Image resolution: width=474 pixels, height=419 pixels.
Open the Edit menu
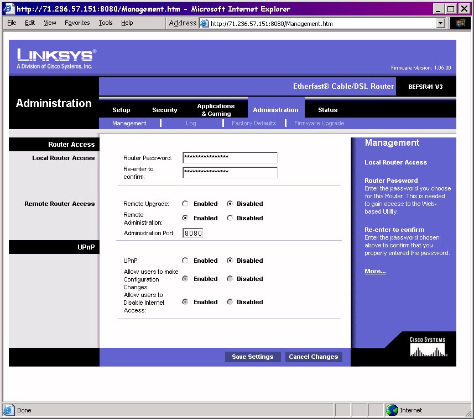point(30,23)
